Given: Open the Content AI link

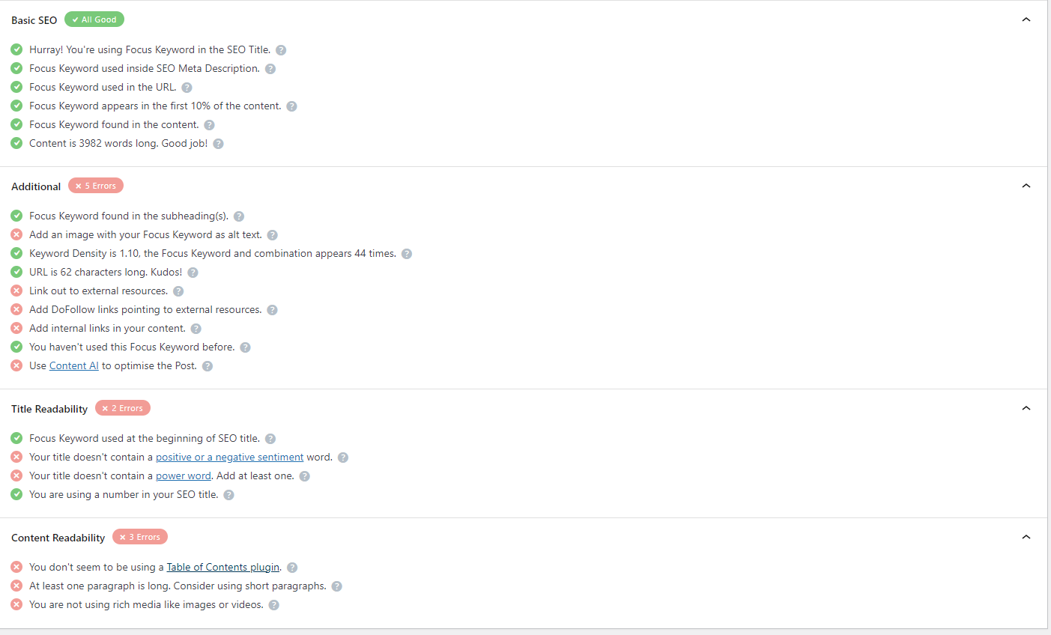Looking at the screenshot, I should (74, 366).
